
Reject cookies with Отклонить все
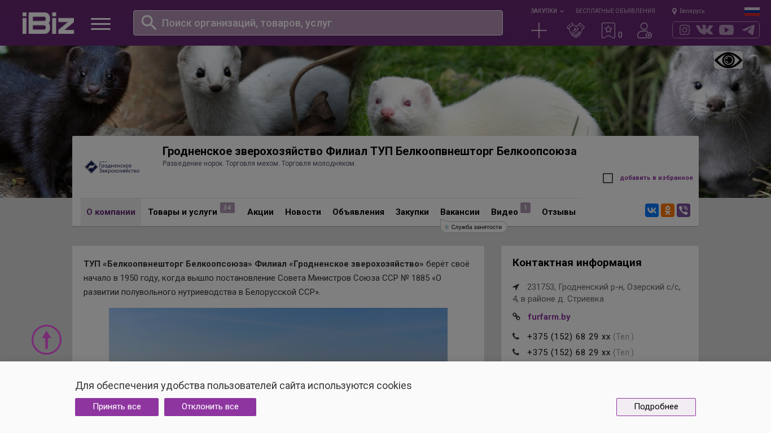point(210,407)
